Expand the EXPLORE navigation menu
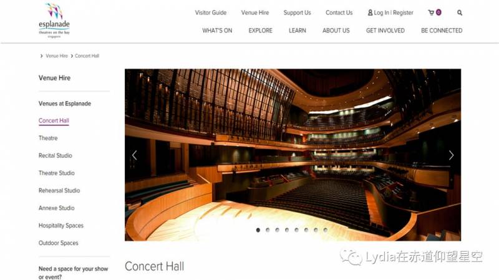Viewport: 499px width, 280px height. (x=260, y=31)
